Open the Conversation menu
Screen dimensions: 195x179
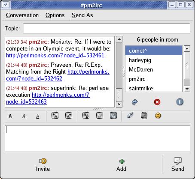22,15
